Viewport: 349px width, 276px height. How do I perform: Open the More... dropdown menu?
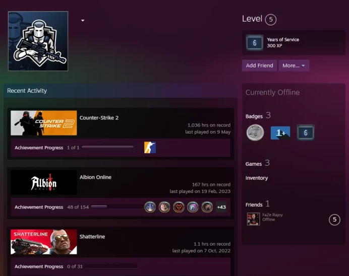click(294, 65)
